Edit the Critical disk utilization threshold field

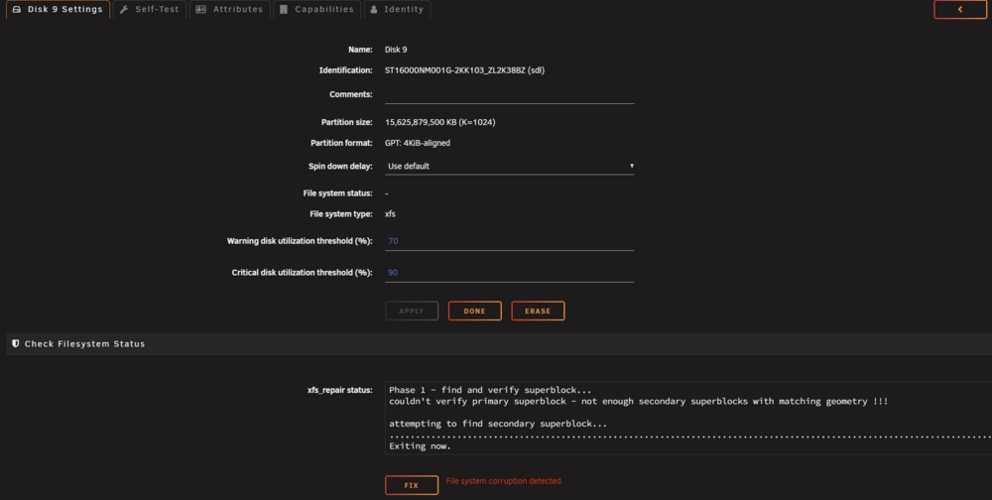click(x=509, y=273)
